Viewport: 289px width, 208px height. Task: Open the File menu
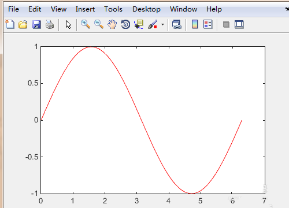click(x=13, y=9)
